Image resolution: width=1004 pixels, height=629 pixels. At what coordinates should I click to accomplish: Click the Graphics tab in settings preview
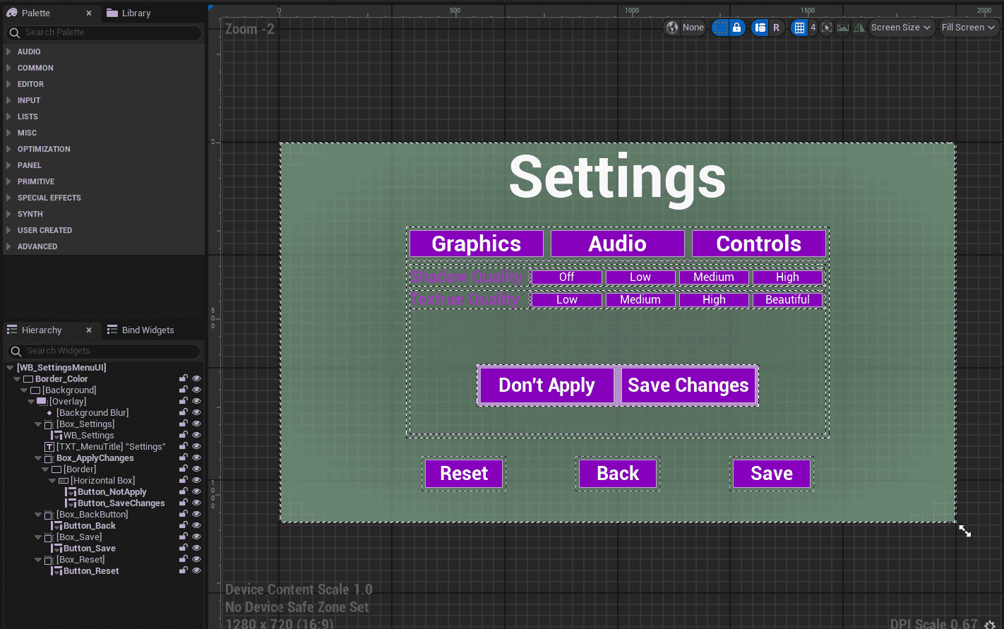pyautogui.click(x=477, y=244)
